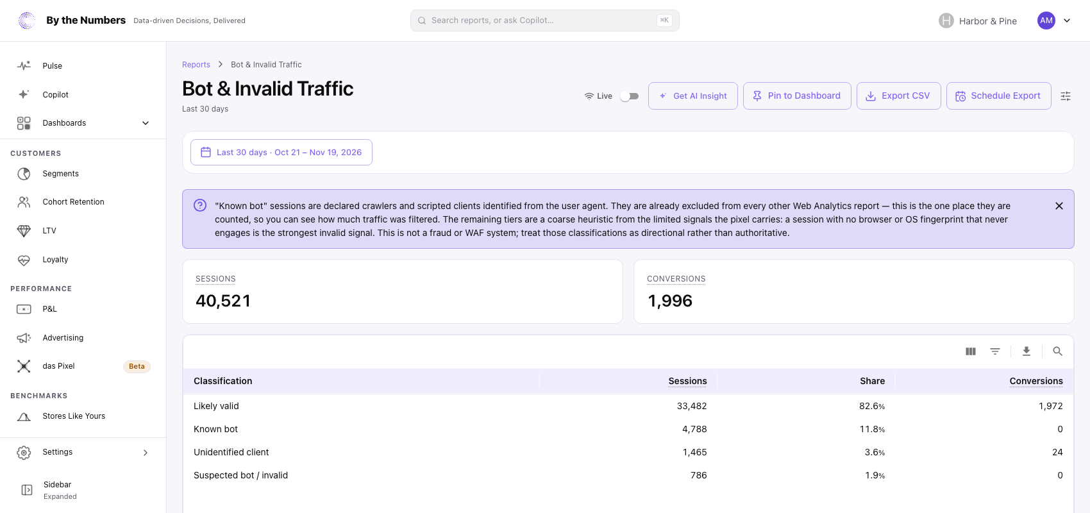This screenshot has width=1090, height=513.
Task: Click the Schedule Export button
Action: (x=999, y=96)
